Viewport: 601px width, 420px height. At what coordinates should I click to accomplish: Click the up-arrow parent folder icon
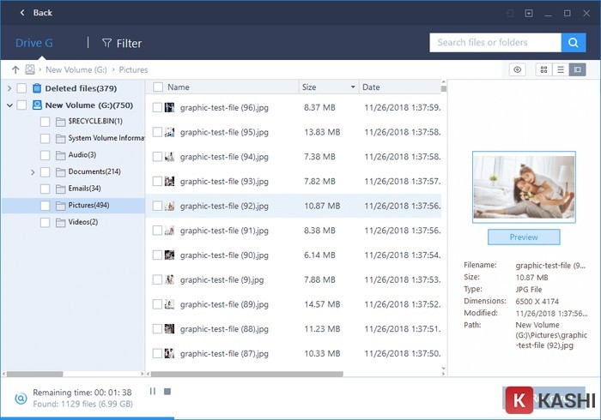coord(15,69)
